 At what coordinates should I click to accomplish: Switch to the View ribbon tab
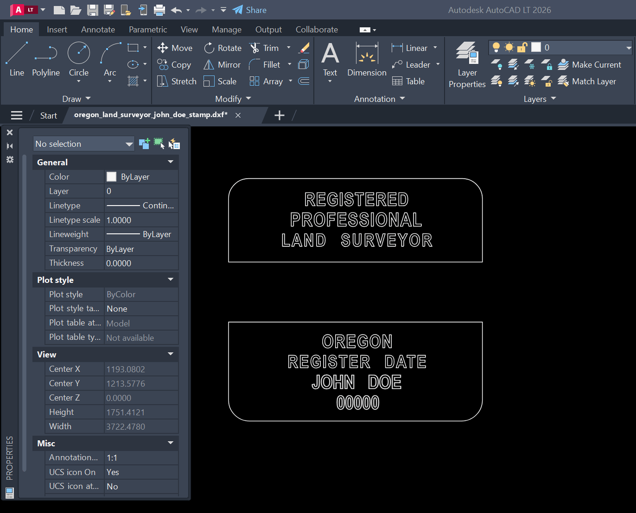tap(189, 30)
